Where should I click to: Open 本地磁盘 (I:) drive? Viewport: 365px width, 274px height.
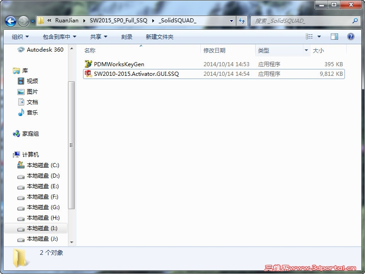coord(36,228)
